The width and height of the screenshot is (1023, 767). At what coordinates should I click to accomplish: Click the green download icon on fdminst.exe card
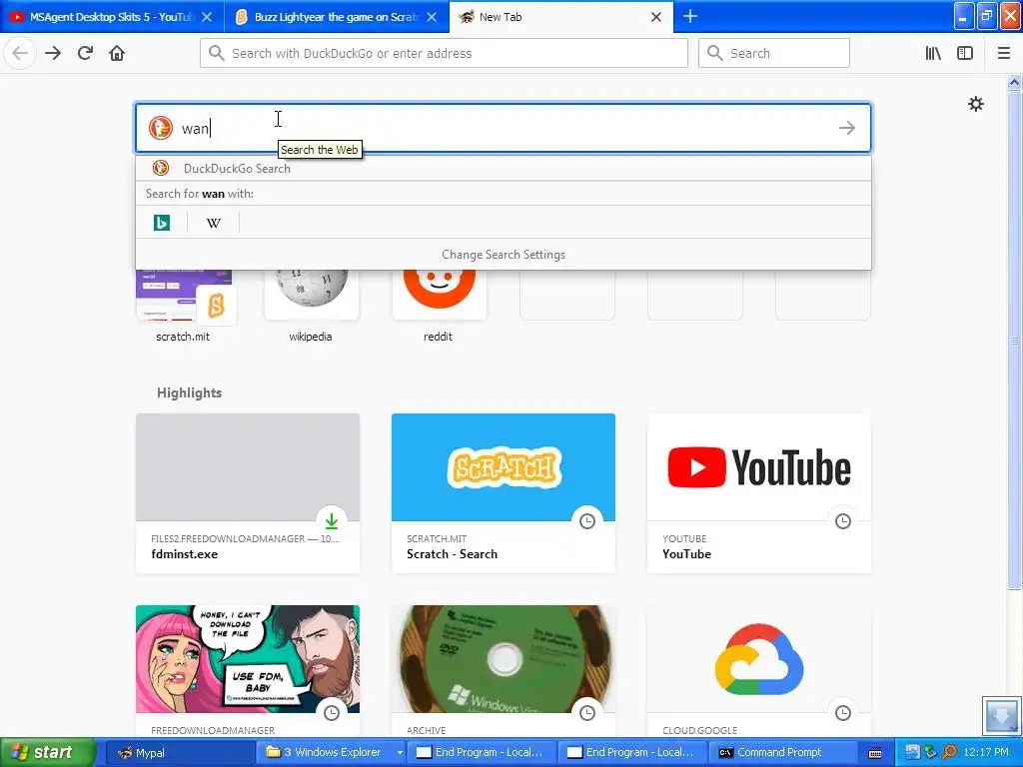click(x=332, y=521)
